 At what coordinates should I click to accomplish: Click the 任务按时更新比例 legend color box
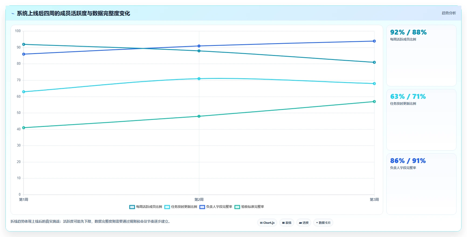pos(167,207)
